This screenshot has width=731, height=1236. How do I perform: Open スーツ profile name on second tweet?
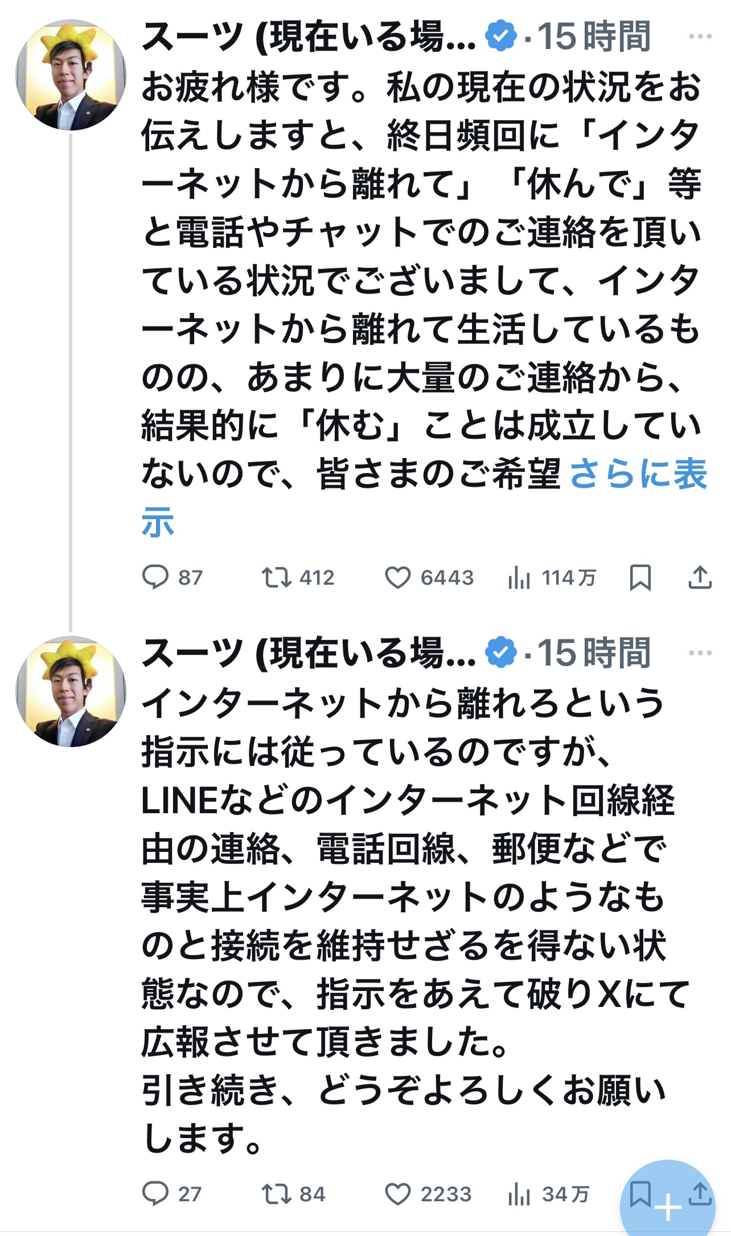[307, 653]
